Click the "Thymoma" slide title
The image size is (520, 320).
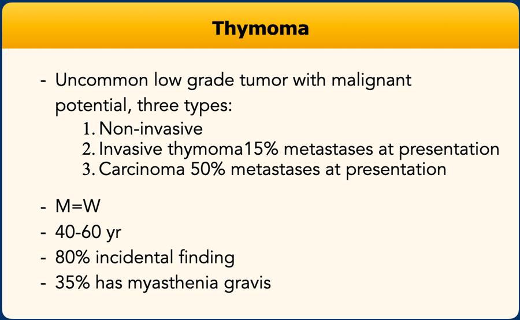click(260, 28)
